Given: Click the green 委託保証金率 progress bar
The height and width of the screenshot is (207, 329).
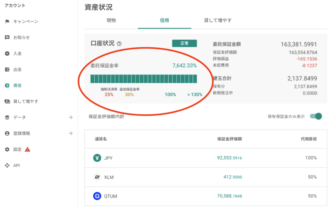Looking at the screenshot, I should (x=144, y=79).
